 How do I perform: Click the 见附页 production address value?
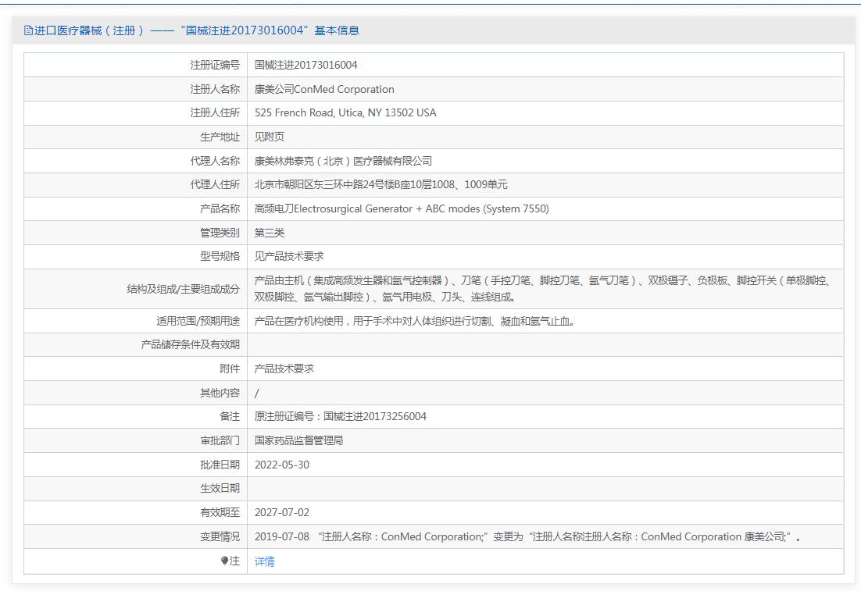270,137
